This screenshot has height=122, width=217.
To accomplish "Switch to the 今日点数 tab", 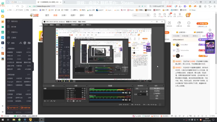I will 176,36.
